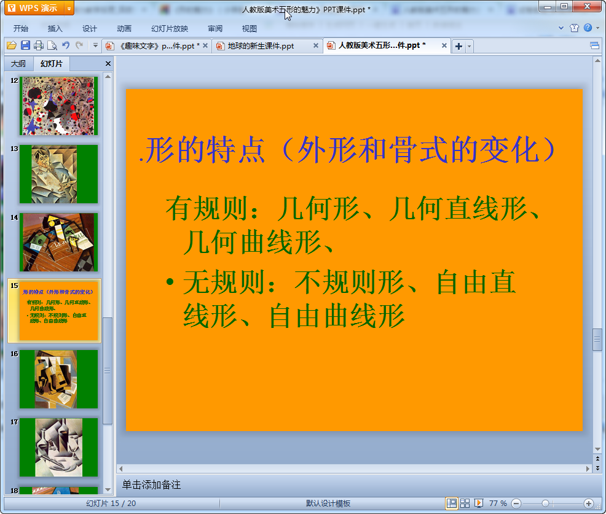Open the 动画 menu tab
Screen dimensions: 606x514
[x=124, y=29]
